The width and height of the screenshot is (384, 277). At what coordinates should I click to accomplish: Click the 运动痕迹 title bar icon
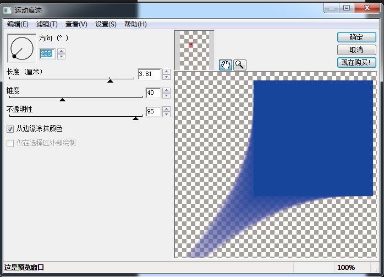7,10
